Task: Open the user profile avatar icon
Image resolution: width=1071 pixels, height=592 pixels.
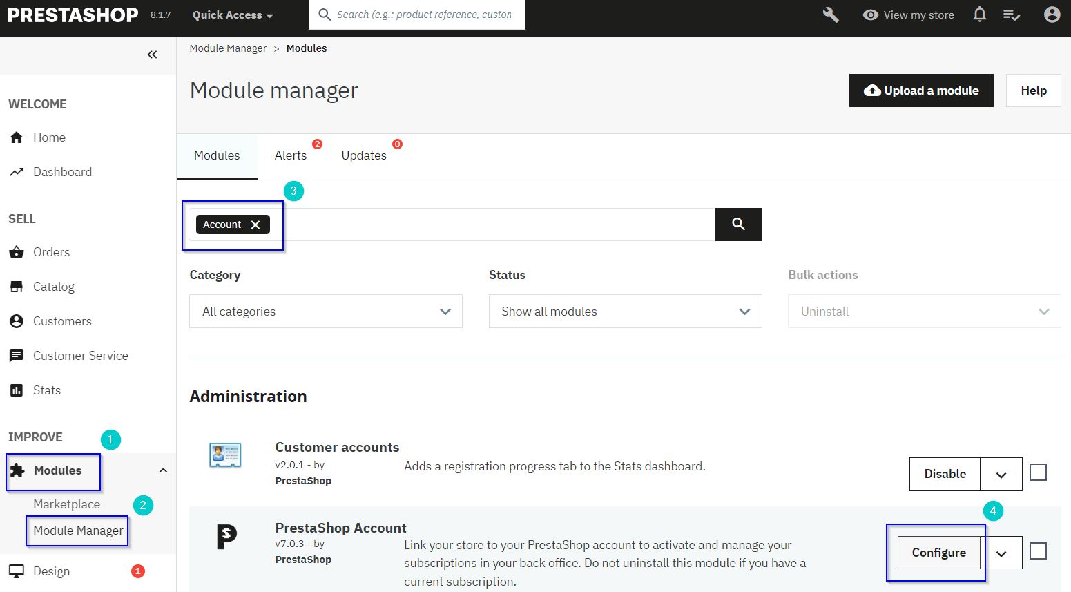Action: click(1052, 15)
